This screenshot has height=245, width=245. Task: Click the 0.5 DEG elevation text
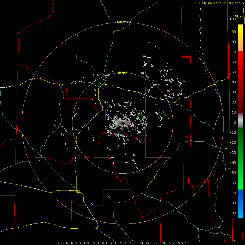[x=124, y=243]
